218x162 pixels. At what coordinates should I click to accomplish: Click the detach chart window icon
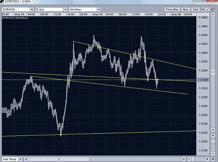click(213, 9)
